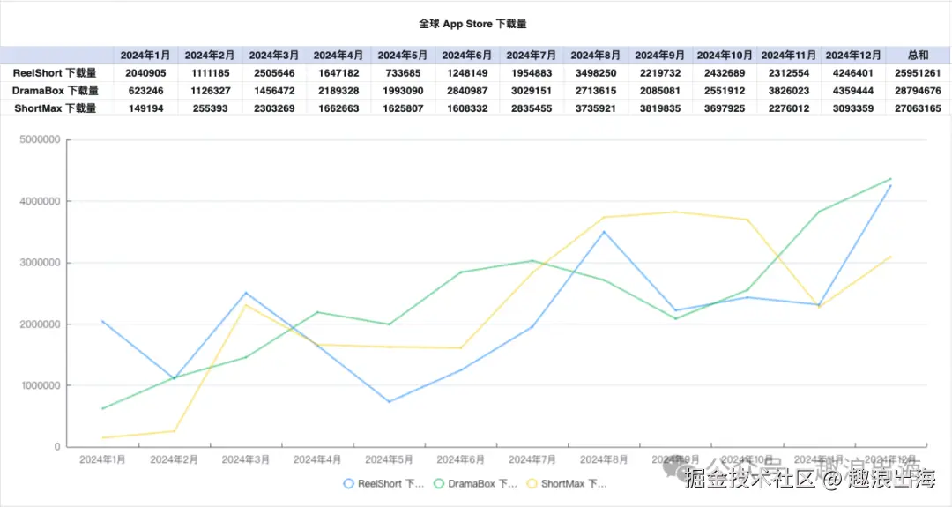Click the 2024年7月 table column header
This screenshot has height=507, width=952.
[x=532, y=56]
